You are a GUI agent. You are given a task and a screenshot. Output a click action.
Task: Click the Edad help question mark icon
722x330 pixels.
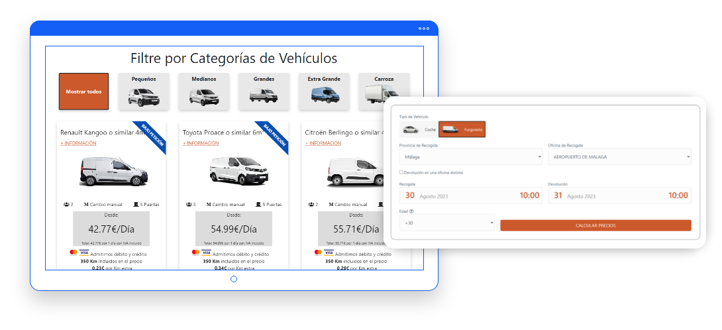point(411,211)
